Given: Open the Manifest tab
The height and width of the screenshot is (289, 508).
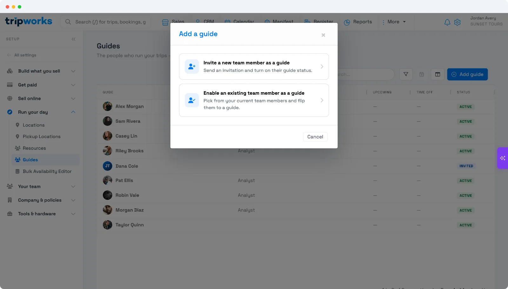Looking at the screenshot, I should pos(279,22).
